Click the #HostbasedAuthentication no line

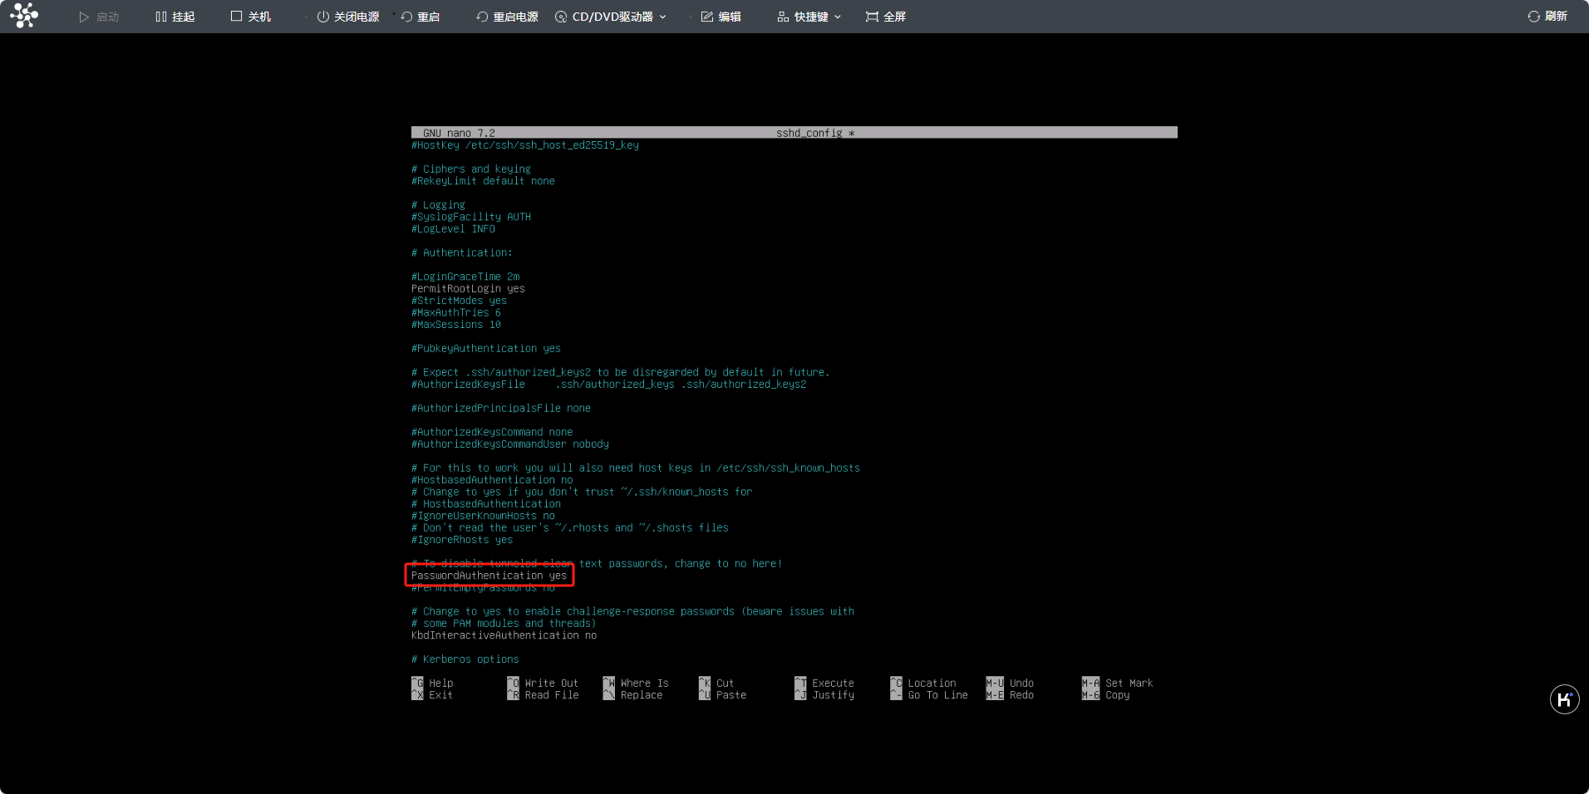point(492,480)
